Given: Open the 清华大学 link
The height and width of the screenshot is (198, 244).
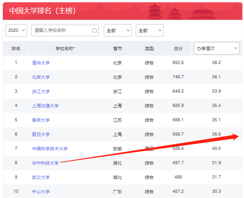Looking at the screenshot, I should 41,63.
